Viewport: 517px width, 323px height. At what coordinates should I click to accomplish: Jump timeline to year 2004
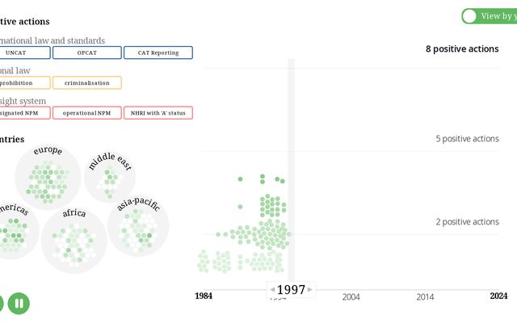(x=351, y=297)
